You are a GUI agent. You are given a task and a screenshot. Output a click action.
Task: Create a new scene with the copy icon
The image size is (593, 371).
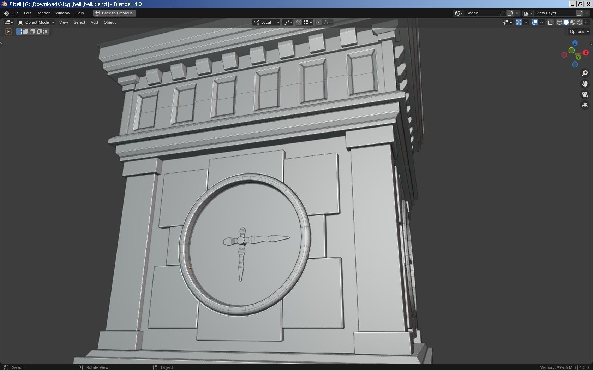pos(510,13)
